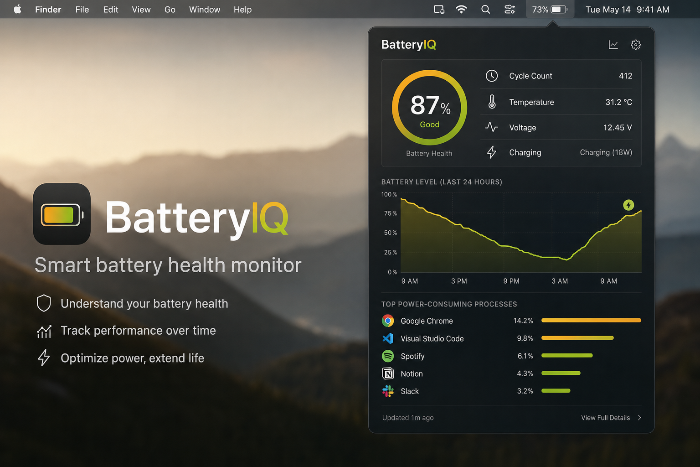Open the View menu
This screenshot has width=700, height=467.
coord(141,10)
